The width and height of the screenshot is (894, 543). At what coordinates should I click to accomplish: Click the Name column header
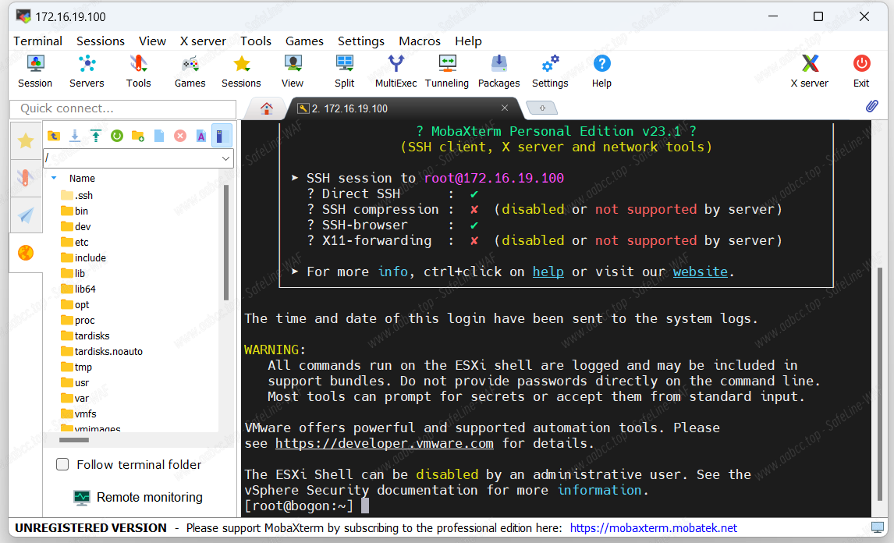pyautogui.click(x=82, y=178)
